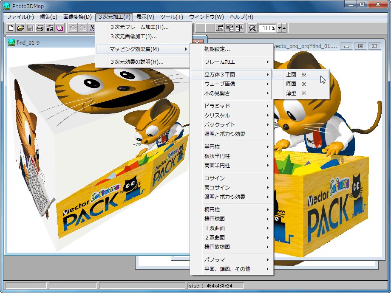Expand 照明とボカシ効果 below バックライト

pos(232,134)
